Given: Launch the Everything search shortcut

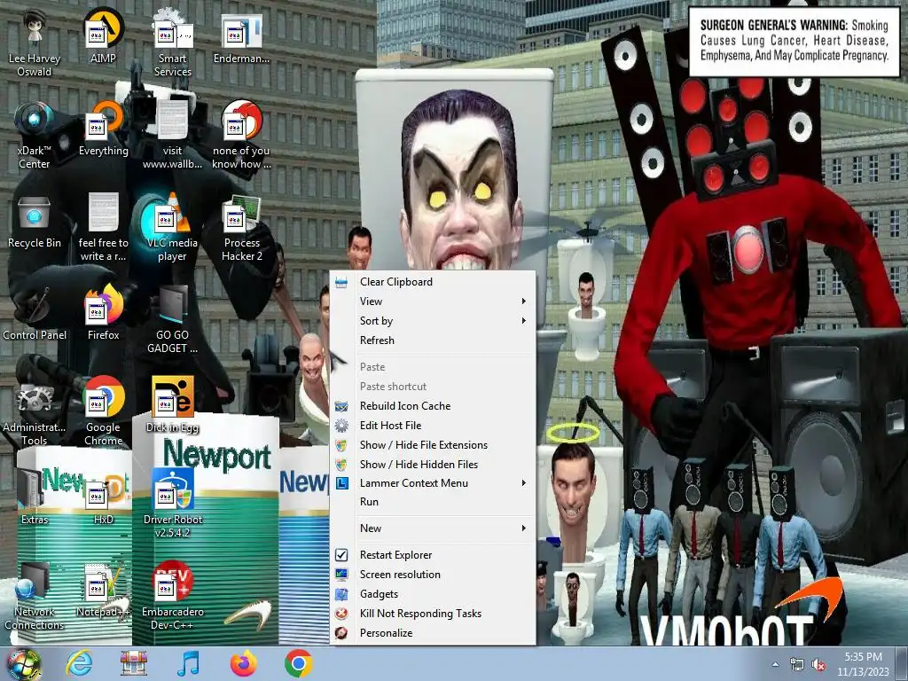Looking at the screenshot, I should [x=103, y=129].
